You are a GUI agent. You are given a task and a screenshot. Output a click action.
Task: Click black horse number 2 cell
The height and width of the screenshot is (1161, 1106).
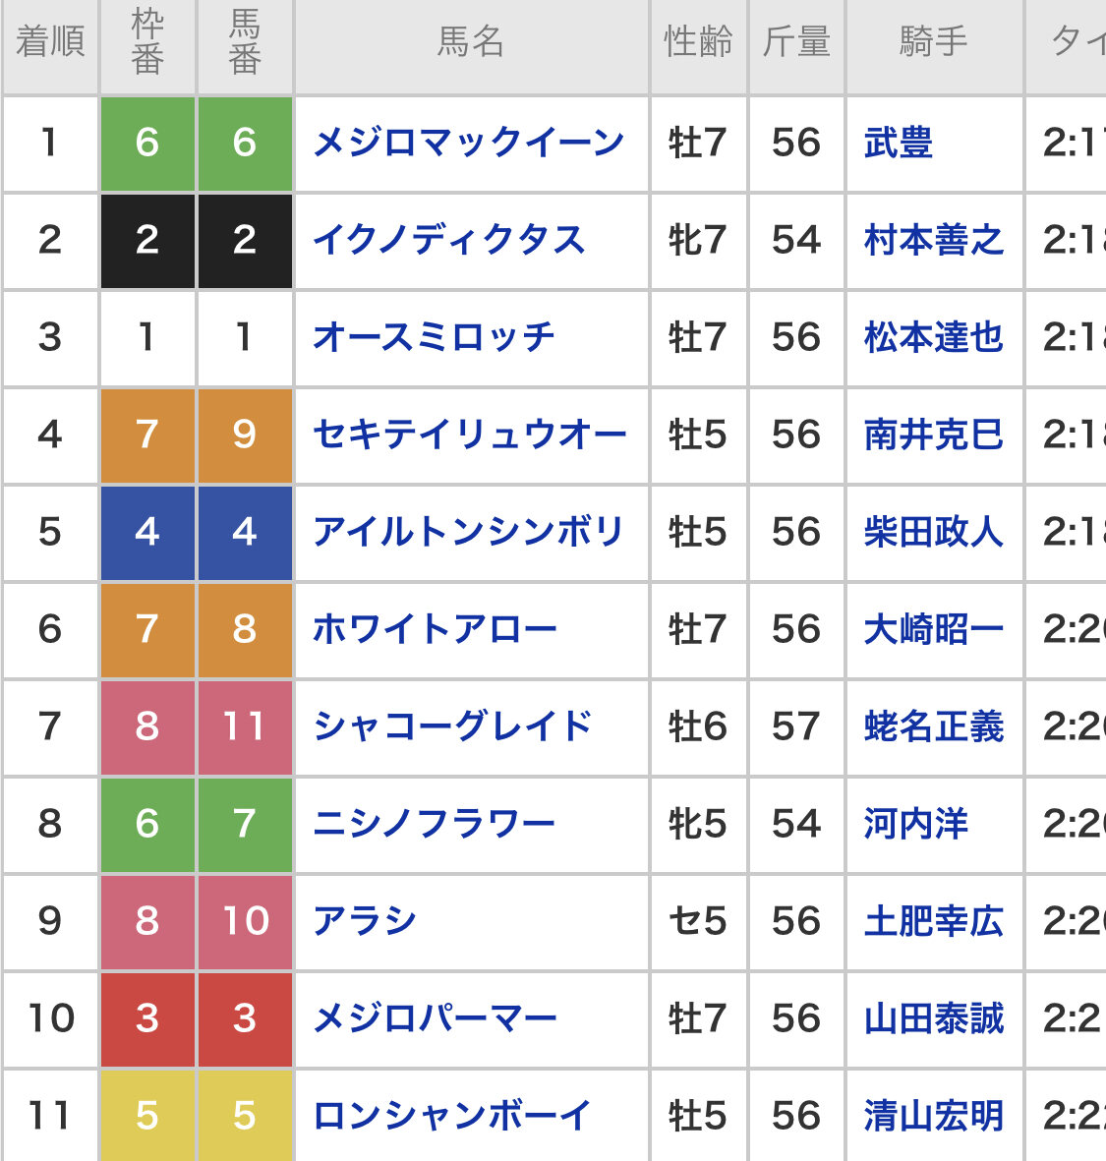coord(245,241)
